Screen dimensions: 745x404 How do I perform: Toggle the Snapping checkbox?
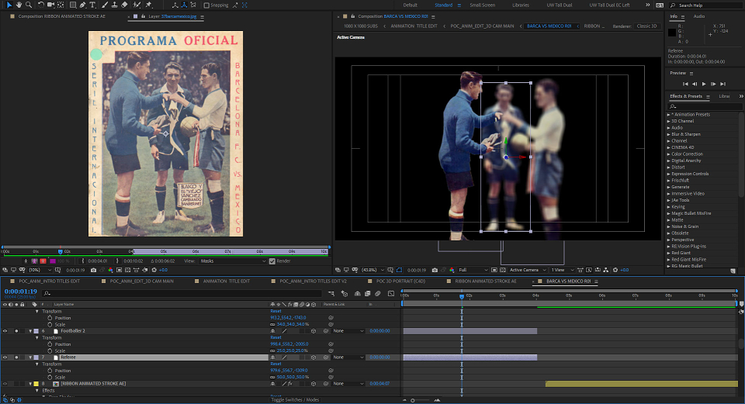point(206,5)
